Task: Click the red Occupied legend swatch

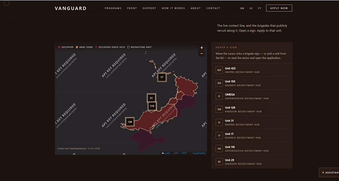Action: pyautogui.click(x=59, y=47)
